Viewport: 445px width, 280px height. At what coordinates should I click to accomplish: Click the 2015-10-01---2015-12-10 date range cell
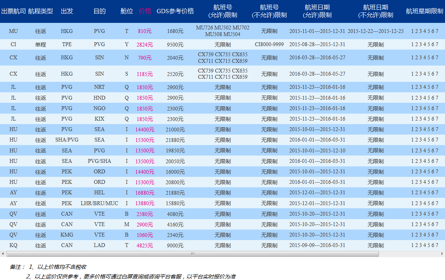click(317, 150)
